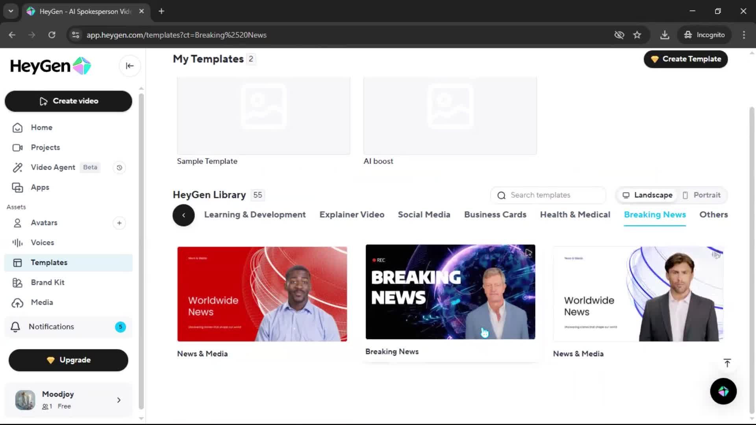Open browser downloads icon
756x425 pixels.
point(665,35)
